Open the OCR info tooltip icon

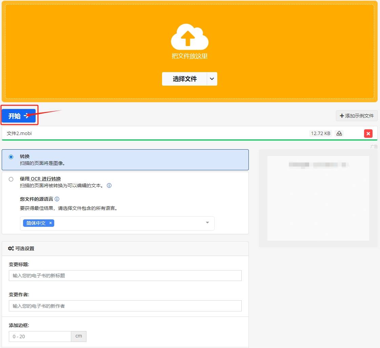109,186
